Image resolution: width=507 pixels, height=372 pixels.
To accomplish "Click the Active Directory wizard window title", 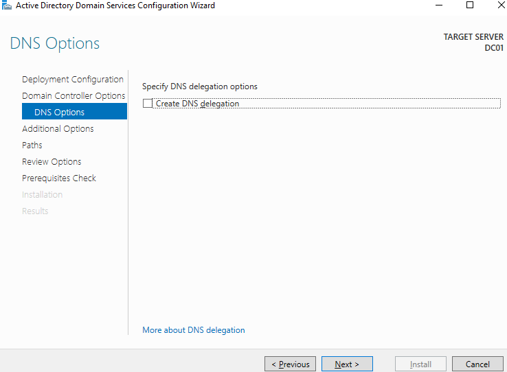I will pos(115,5).
